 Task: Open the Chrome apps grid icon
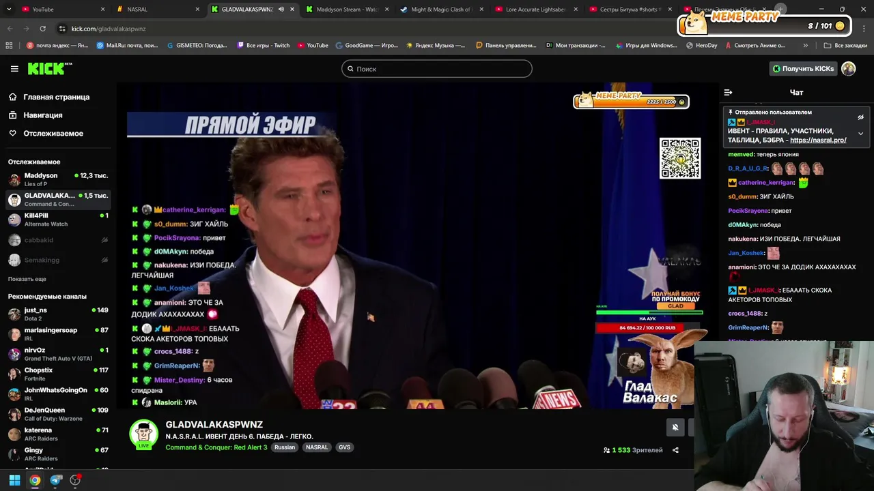9,46
